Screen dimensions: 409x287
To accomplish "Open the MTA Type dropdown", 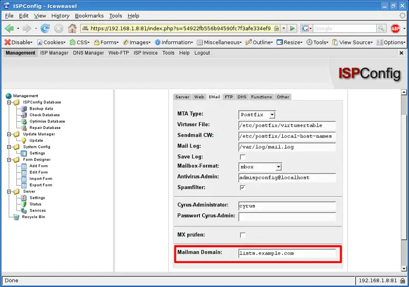I will click(257, 115).
